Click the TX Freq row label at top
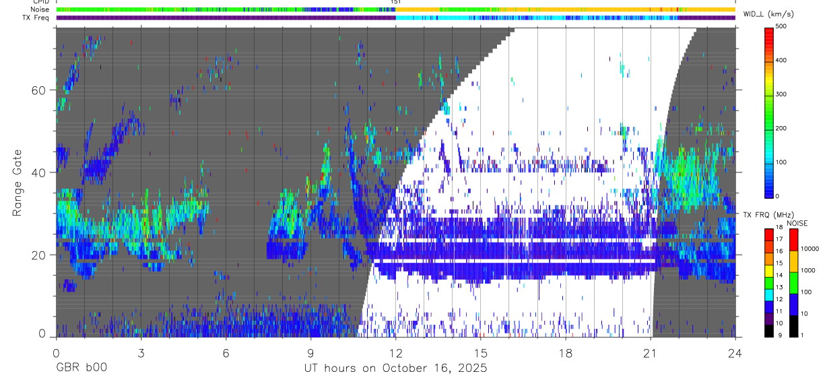Image resolution: width=827 pixels, height=382 pixels. 35,18
